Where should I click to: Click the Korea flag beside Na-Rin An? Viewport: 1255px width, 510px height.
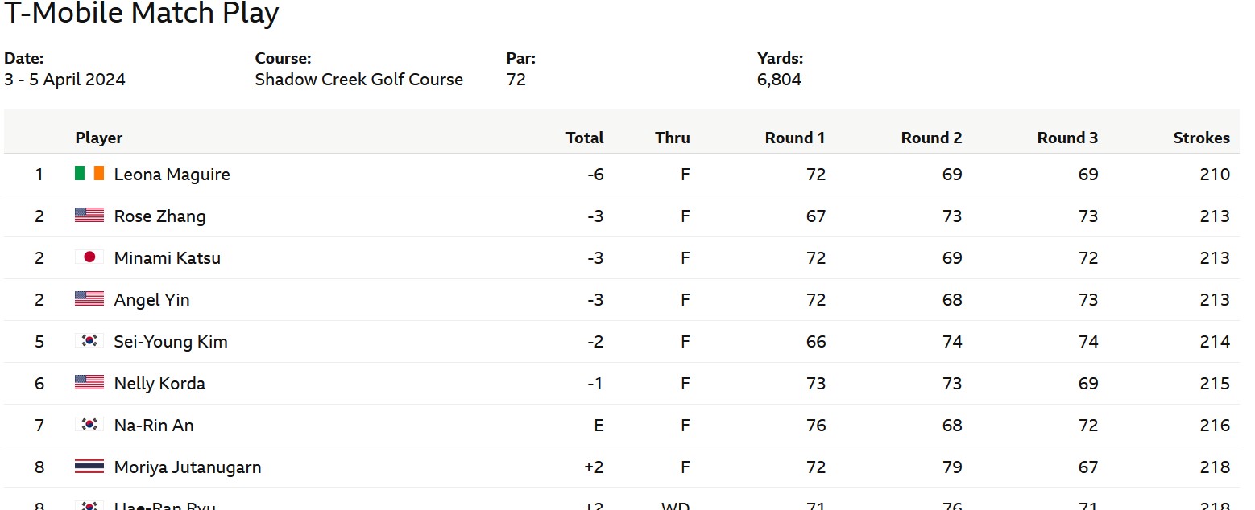[89, 425]
